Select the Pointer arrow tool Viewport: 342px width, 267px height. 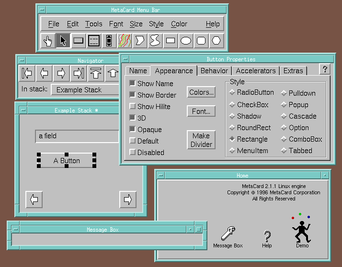63,41
